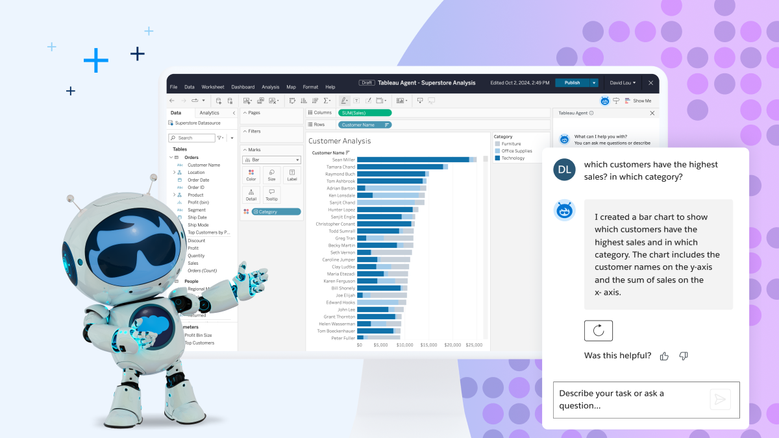Click the regenerate response refresh button
Image resolution: width=779 pixels, height=438 pixels.
coord(598,330)
